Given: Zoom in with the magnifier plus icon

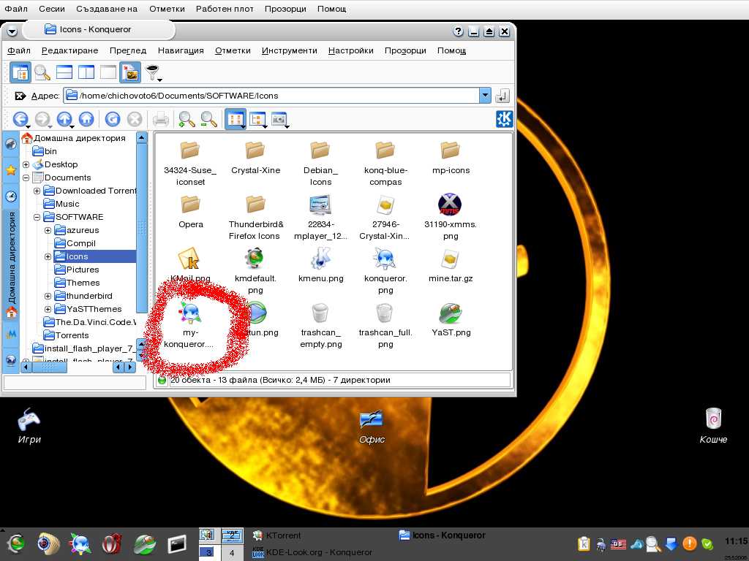Looking at the screenshot, I should (187, 119).
